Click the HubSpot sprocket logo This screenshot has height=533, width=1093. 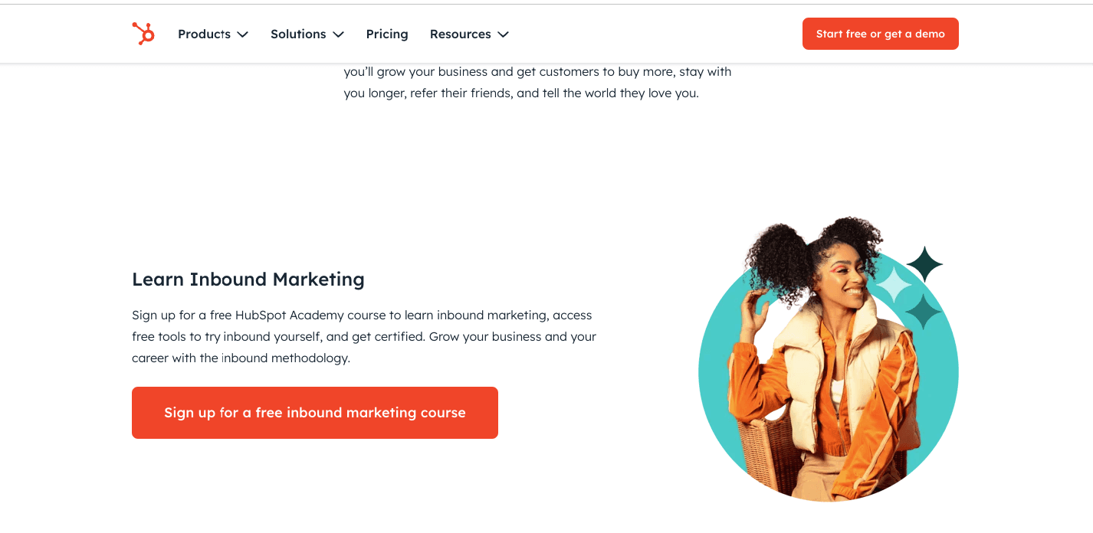point(143,34)
